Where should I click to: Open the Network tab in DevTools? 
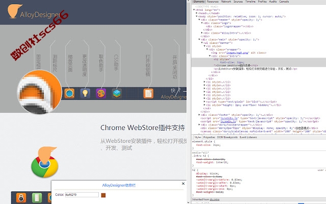click(x=226, y=2)
